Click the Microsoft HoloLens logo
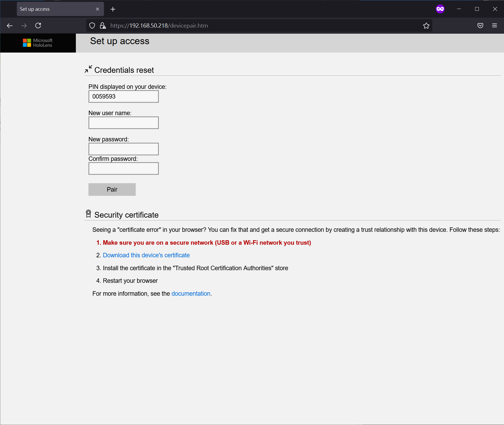The width and height of the screenshot is (504, 425). [38, 43]
